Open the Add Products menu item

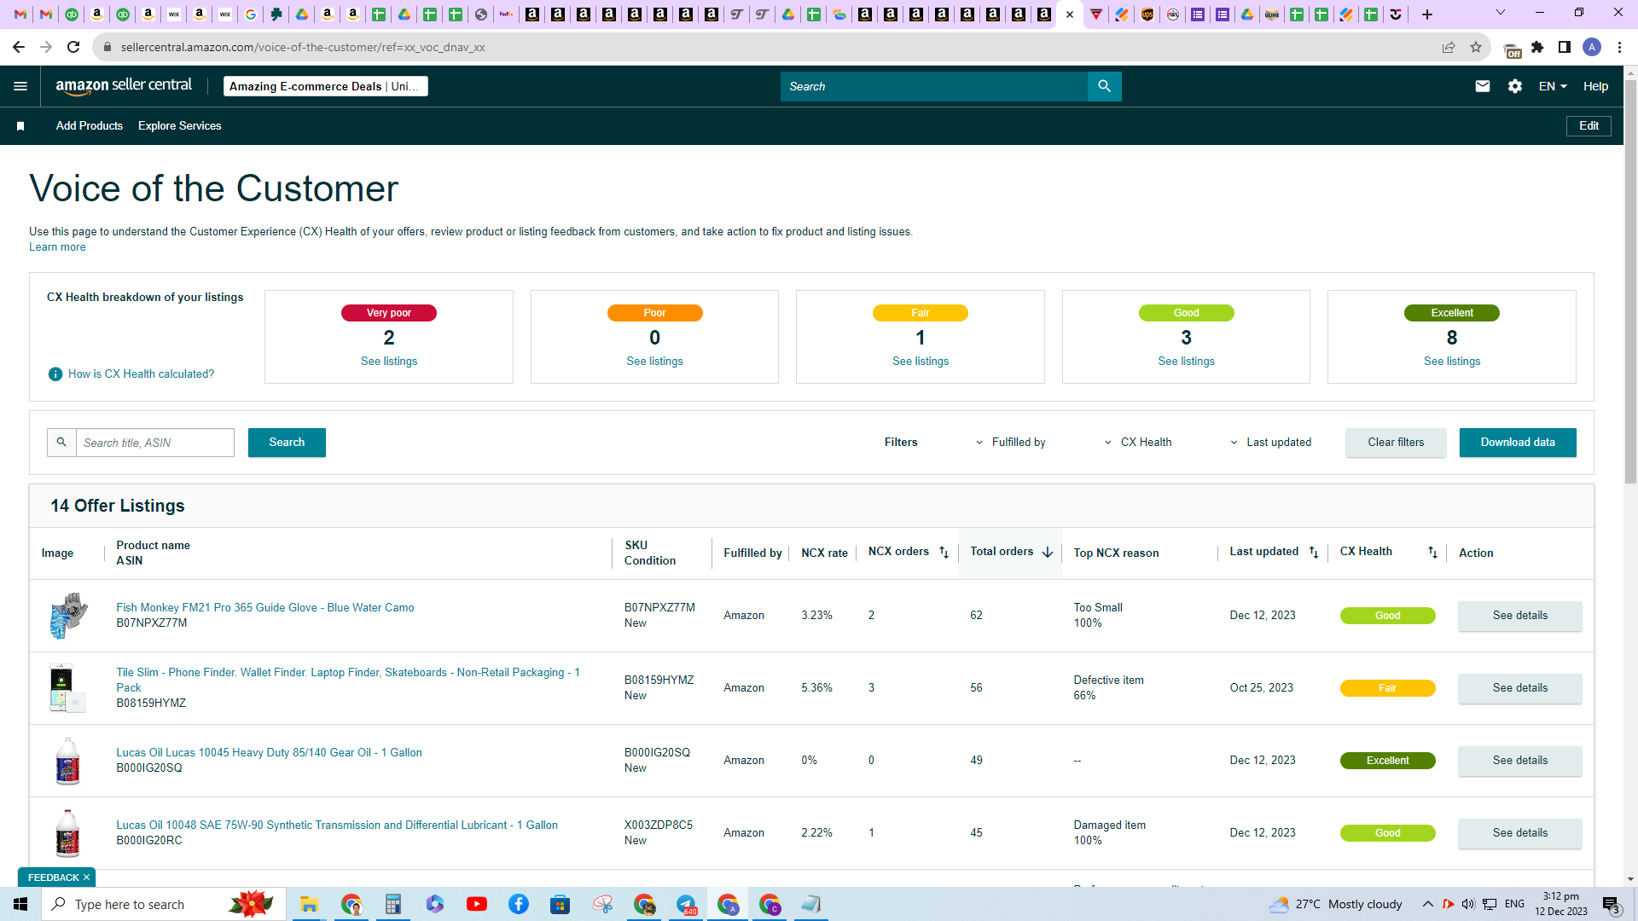click(90, 126)
